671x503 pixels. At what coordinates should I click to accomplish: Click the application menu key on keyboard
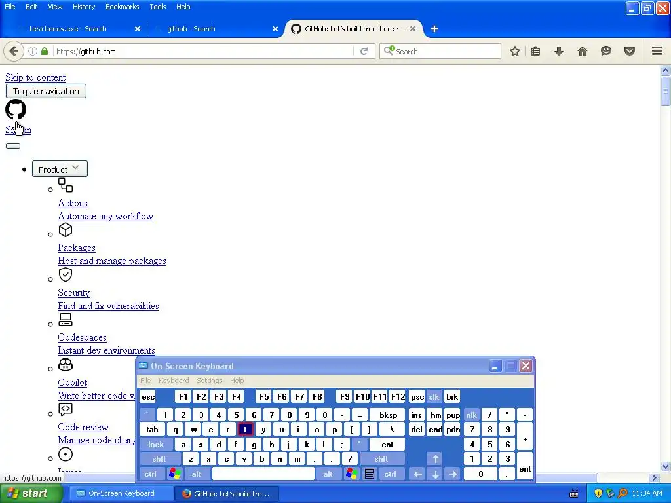pos(370,474)
